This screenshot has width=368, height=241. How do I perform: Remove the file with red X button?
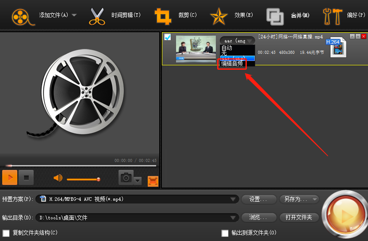coord(364,36)
